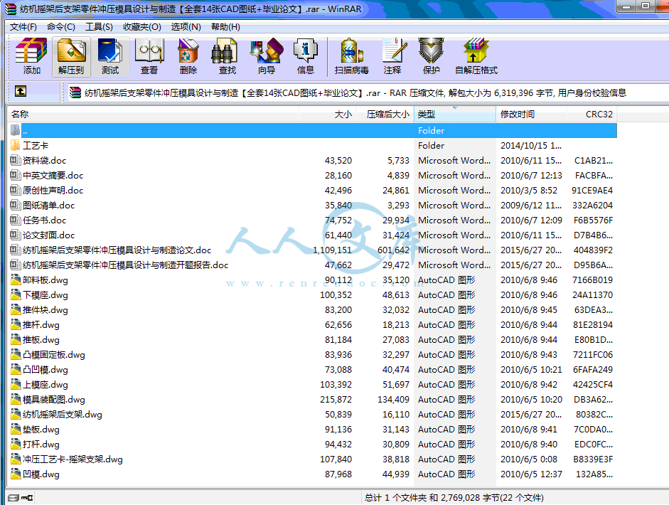Launch the 向导 (Wizard) tool
Image resolution: width=669 pixels, height=505 pixels.
(267, 56)
